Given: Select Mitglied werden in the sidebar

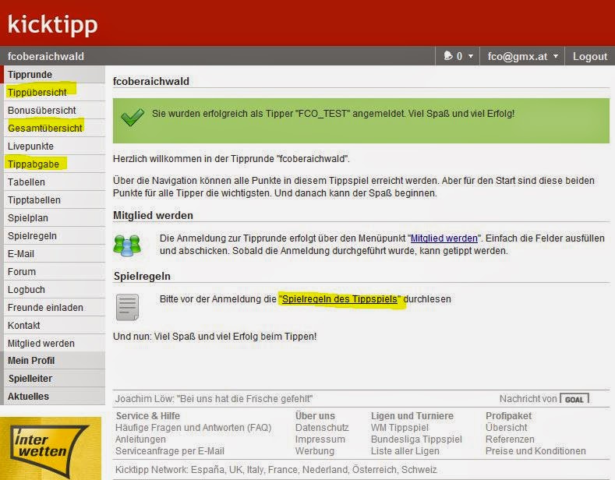Looking at the screenshot, I should click(54, 344).
